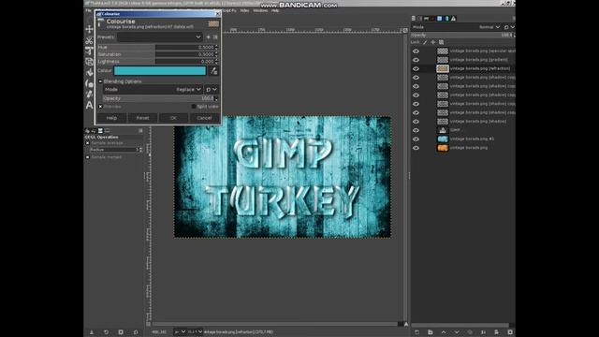Open the status bar zoom dropdown

196,332
